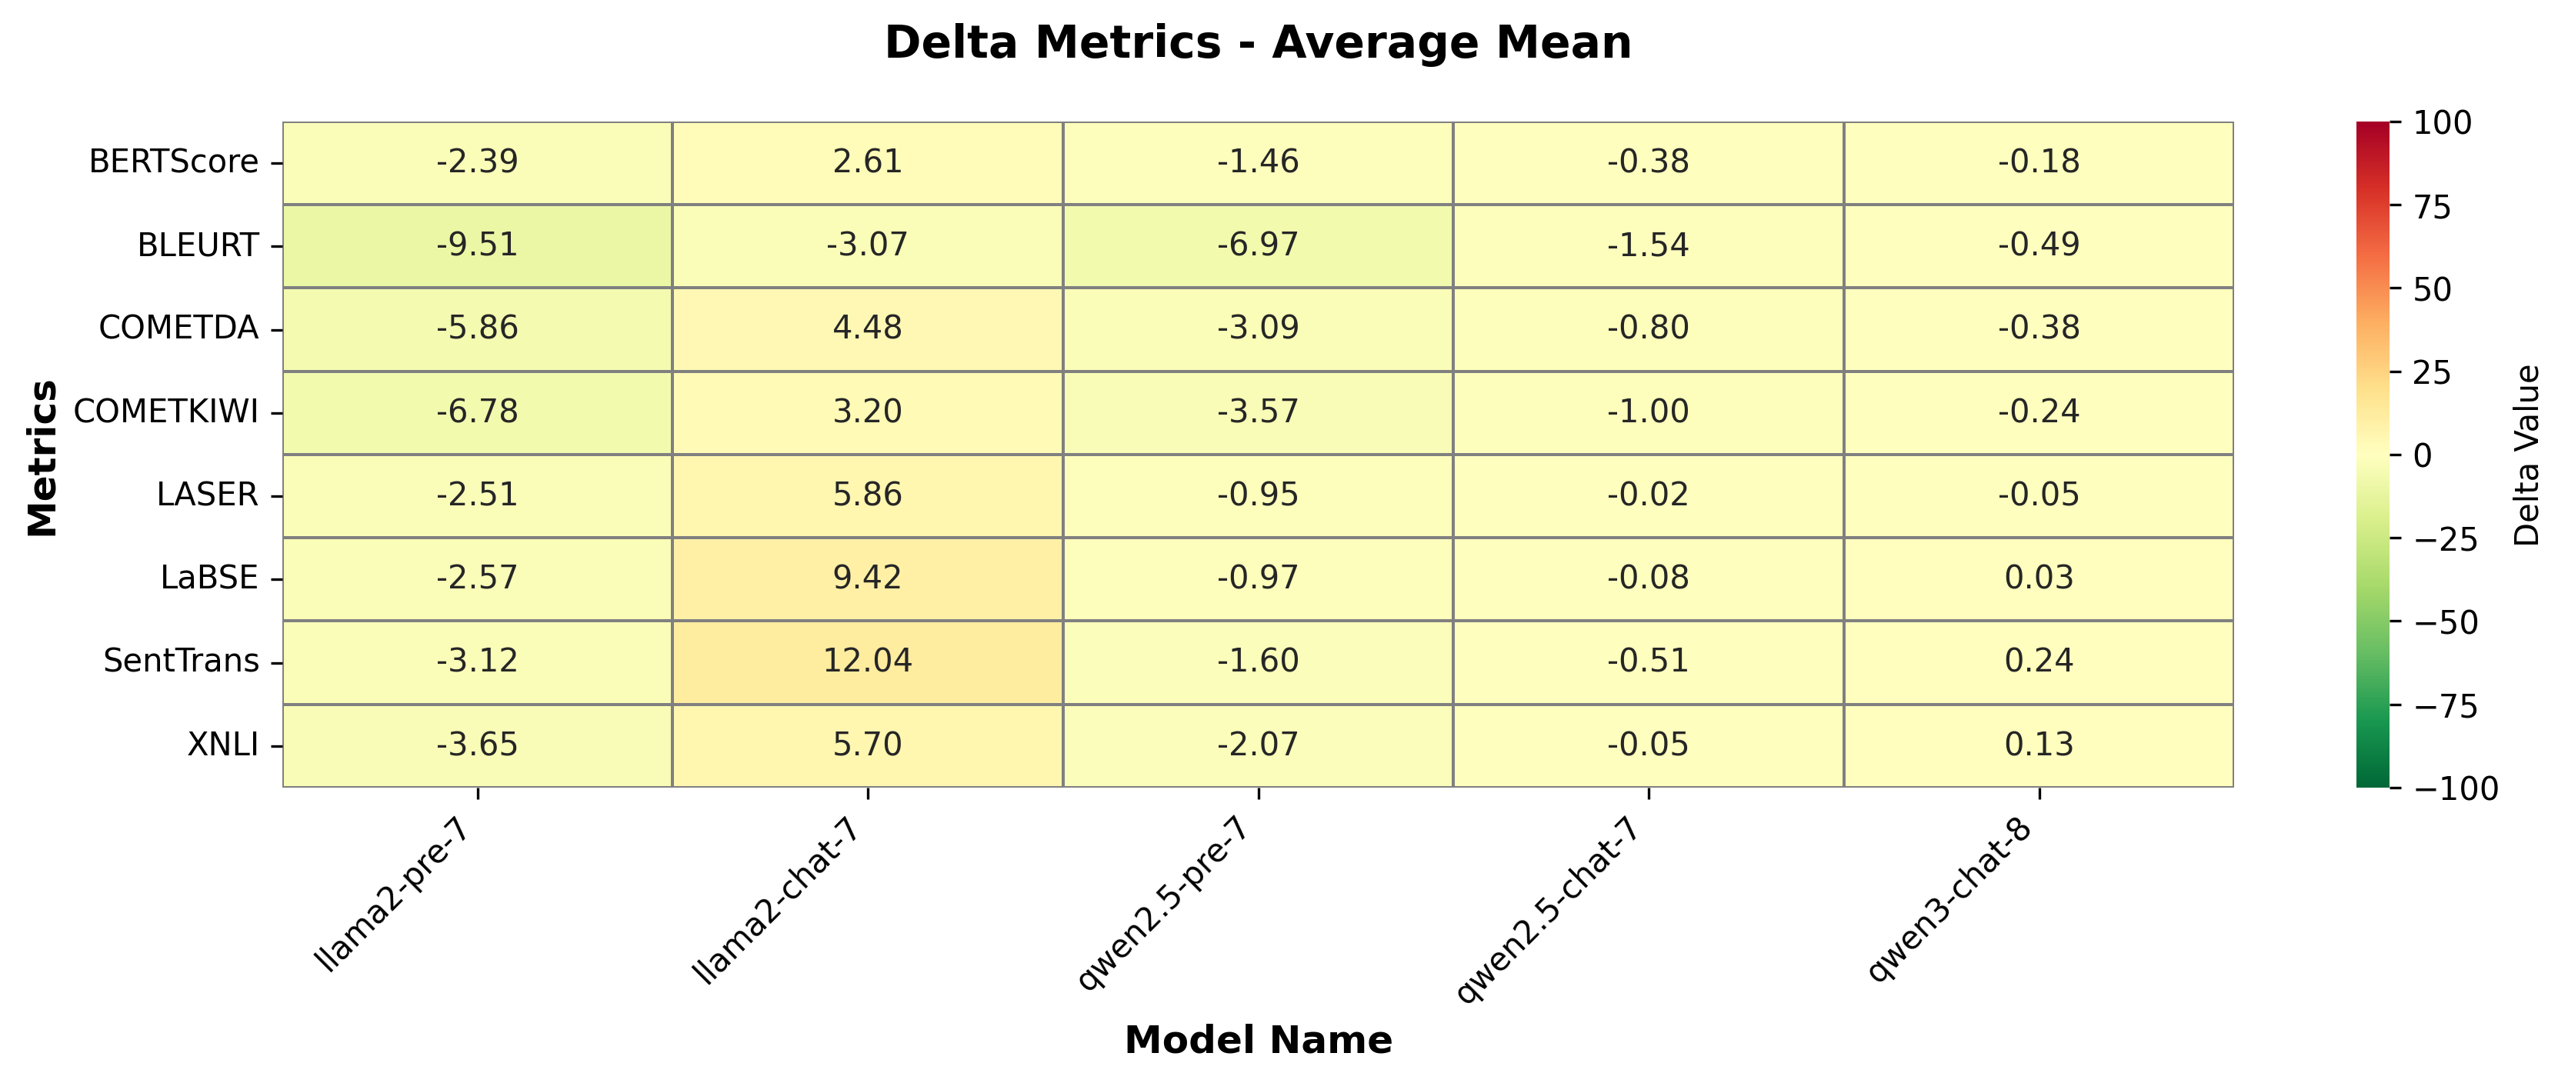Click the Metrics axis title
This screenshot has height=1083, width=2568.
point(42,458)
